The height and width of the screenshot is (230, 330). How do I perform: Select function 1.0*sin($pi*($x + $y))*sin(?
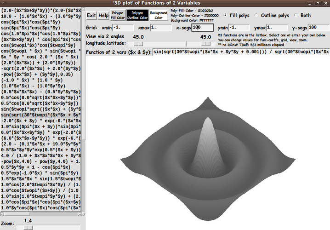click(40, 126)
